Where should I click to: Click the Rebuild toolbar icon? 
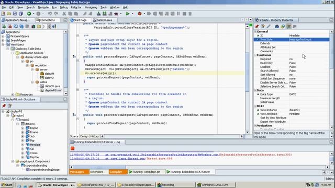[105, 14]
